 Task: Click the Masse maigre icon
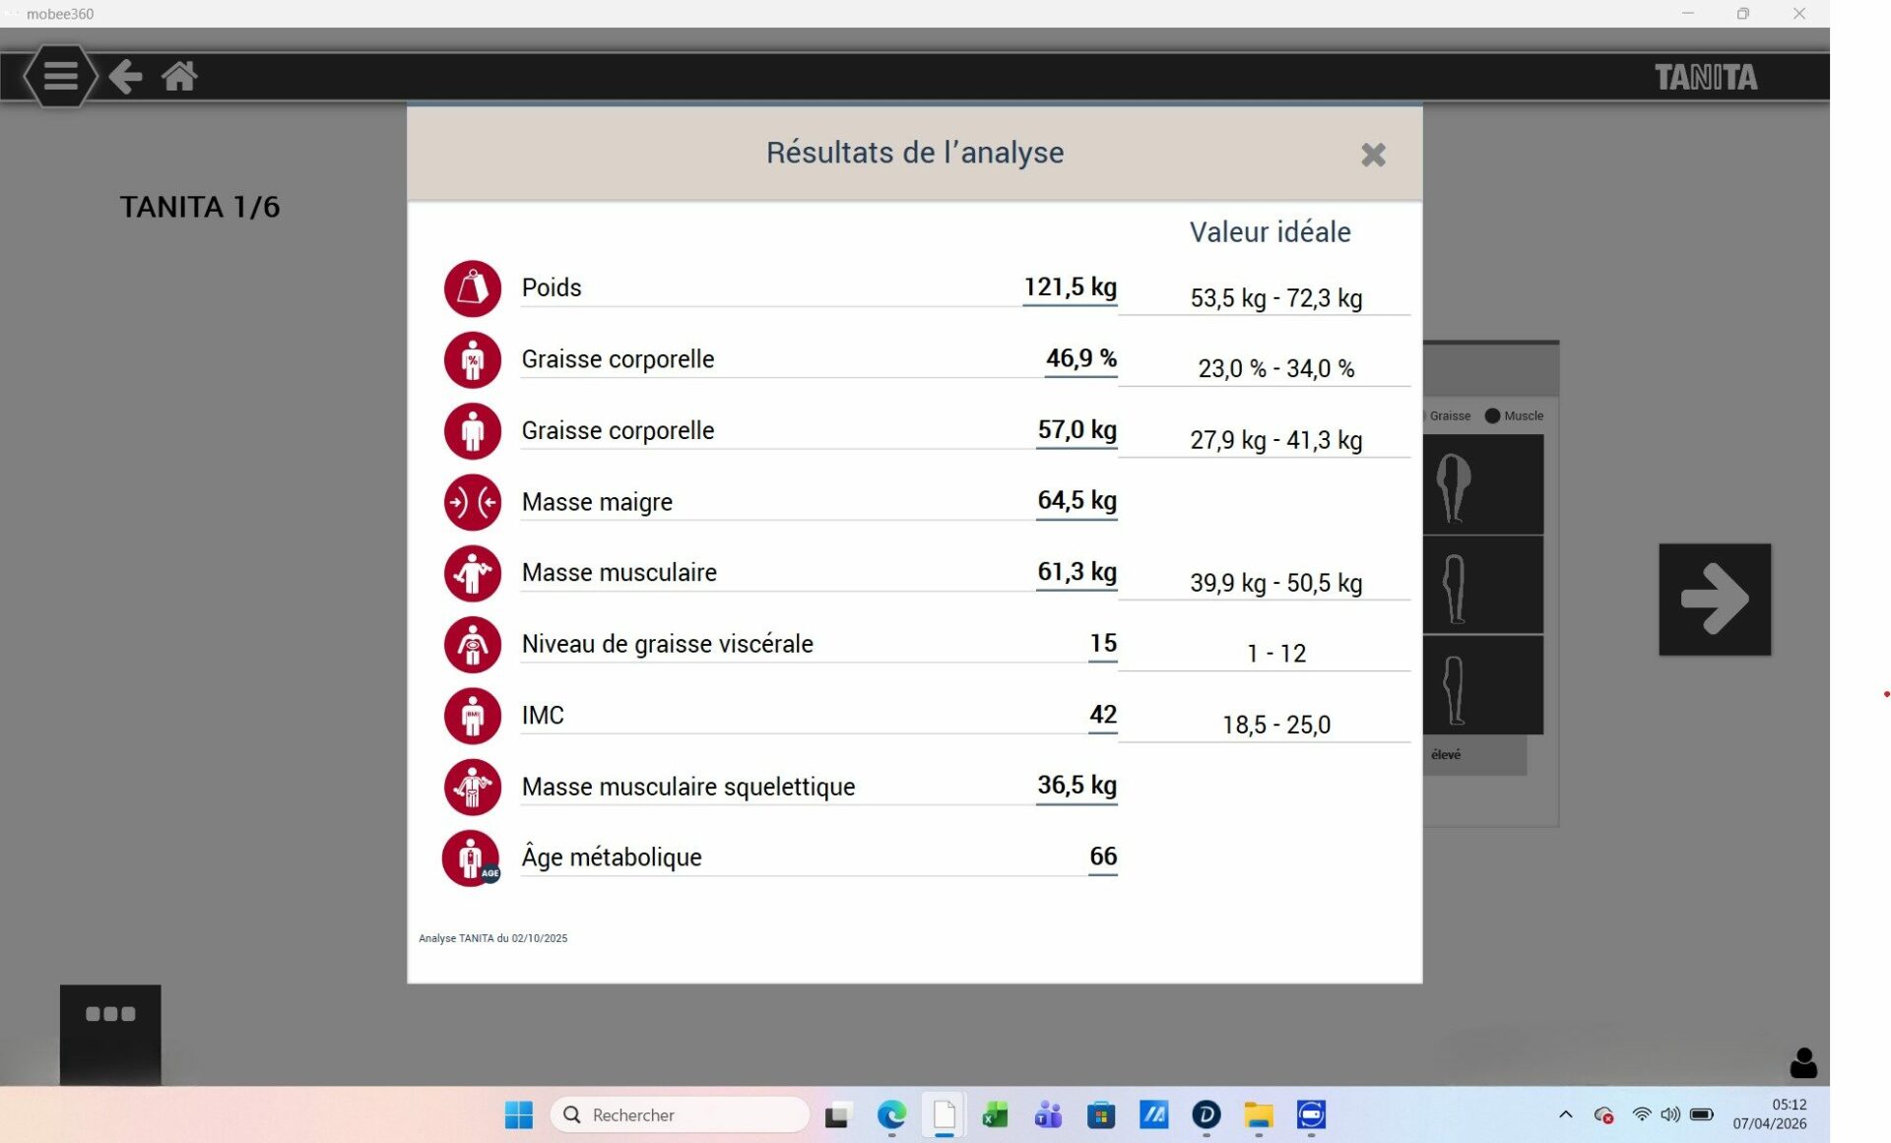click(472, 502)
